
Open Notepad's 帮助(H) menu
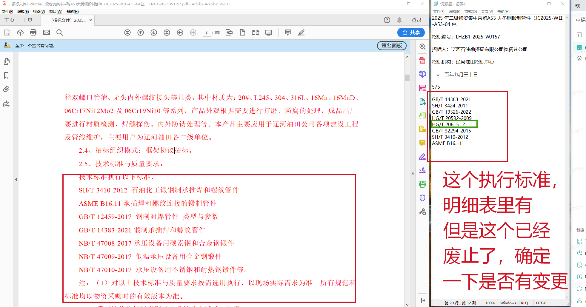(x=503, y=12)
